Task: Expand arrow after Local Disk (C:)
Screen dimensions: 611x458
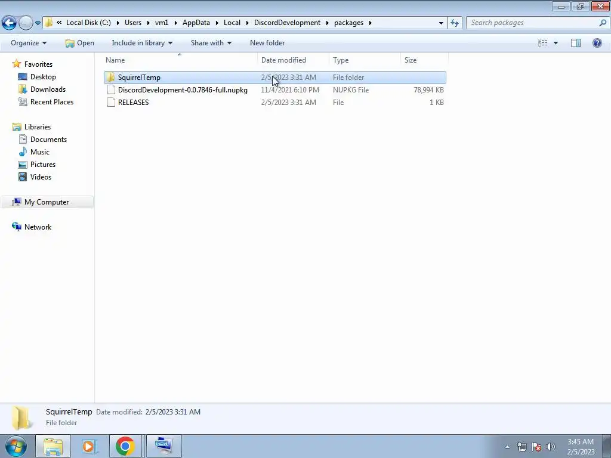Action: (x=118, y=23)
